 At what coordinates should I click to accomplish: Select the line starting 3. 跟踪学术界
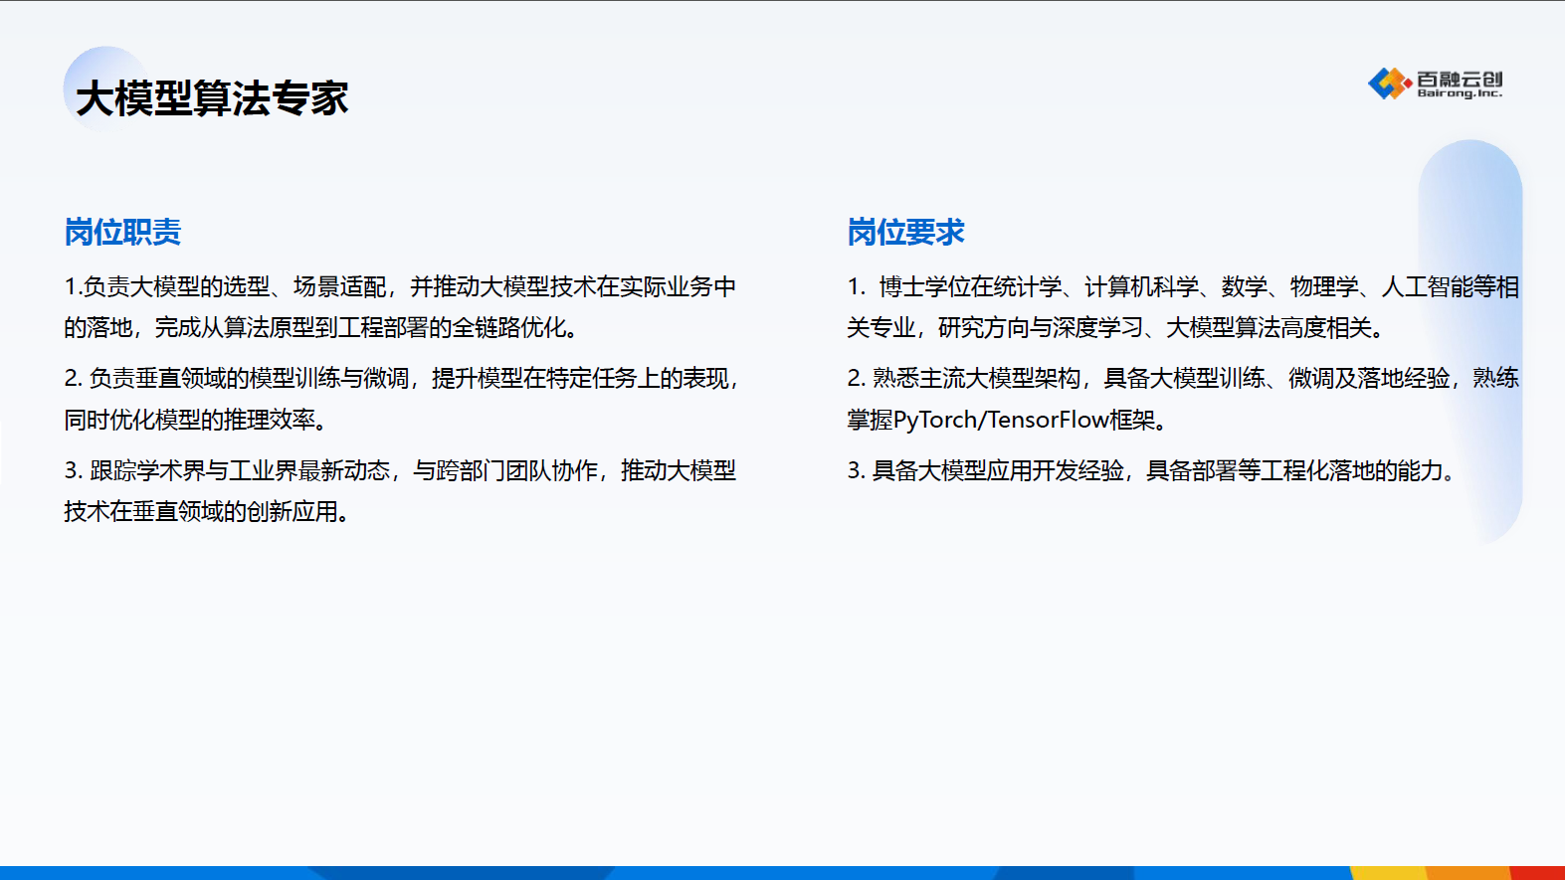pos(400,470)
